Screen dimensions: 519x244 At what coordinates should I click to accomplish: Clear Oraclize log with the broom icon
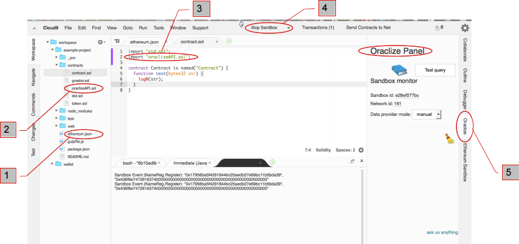coord(449,138)
